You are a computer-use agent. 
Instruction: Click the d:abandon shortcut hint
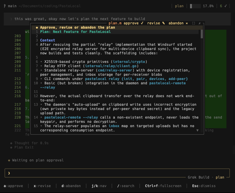tap(71, 186)
